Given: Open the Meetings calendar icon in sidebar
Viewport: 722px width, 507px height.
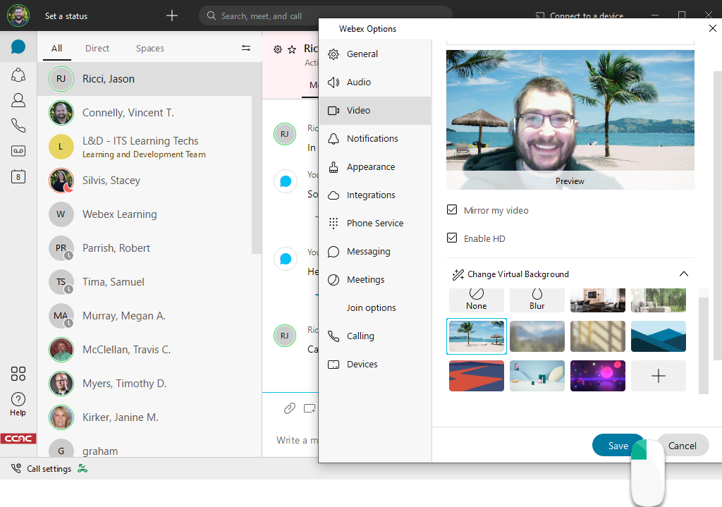Looking at the screenshot, I should click(x=18, y=176).
